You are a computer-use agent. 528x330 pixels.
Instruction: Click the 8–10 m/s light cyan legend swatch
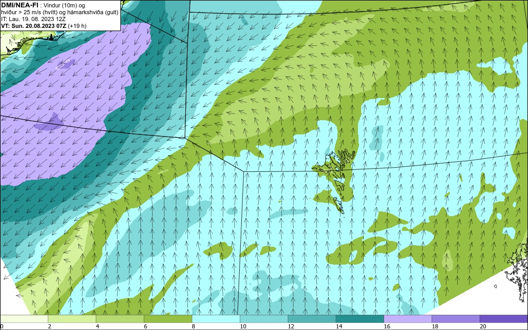(x=216, y=318)
